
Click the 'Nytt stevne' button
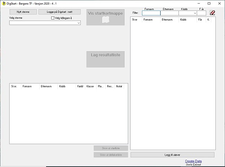(x=23, y=12)
